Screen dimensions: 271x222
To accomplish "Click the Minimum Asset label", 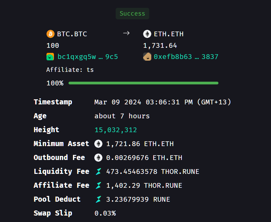I will tap(61, 144).
